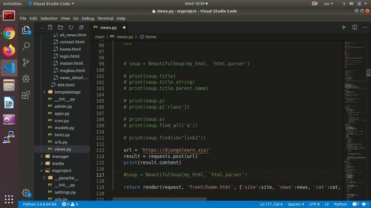Open the volume control in top bar

pos(351,3)
